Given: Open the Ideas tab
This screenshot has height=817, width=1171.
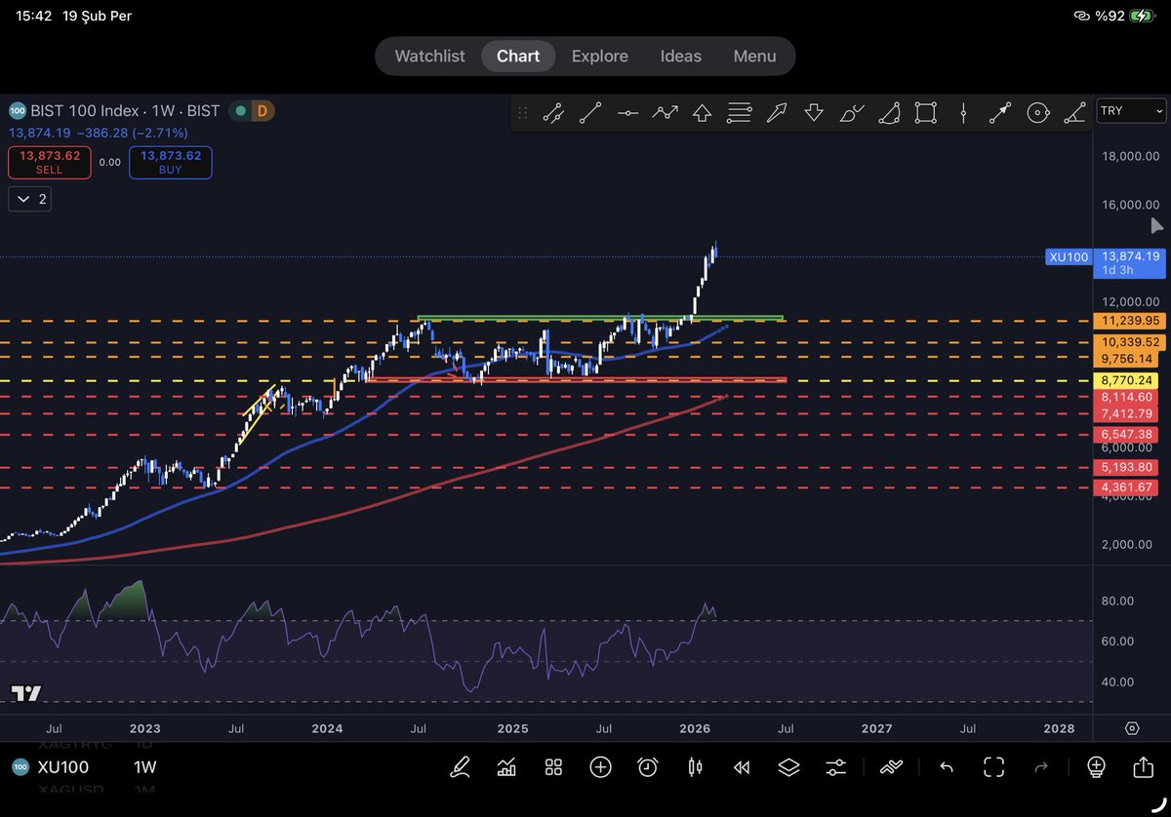Looking at the screenshot, I should [x=681, y=56].
